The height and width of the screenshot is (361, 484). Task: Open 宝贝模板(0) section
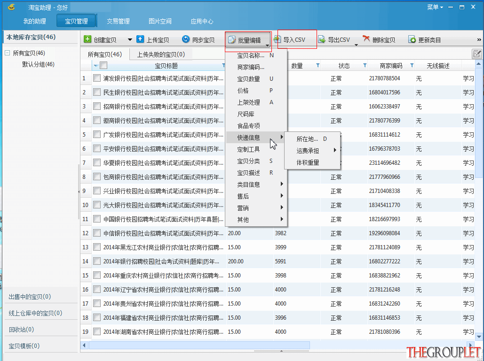tap(24, 346)
